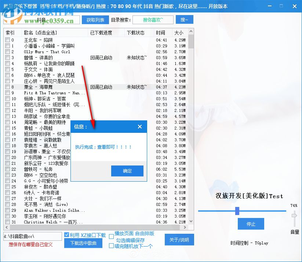This screenshot has width=302, height=262.
Task: Confirm the dialog with 确定 button
Action: point(127,171)
